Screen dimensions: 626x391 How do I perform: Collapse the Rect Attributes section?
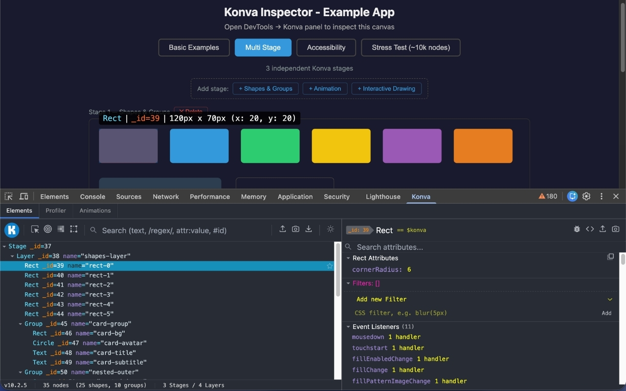[x=348, y=258]
